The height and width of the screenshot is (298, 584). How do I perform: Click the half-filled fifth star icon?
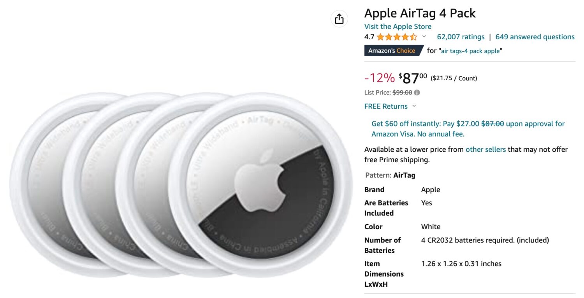pos(414,37)
